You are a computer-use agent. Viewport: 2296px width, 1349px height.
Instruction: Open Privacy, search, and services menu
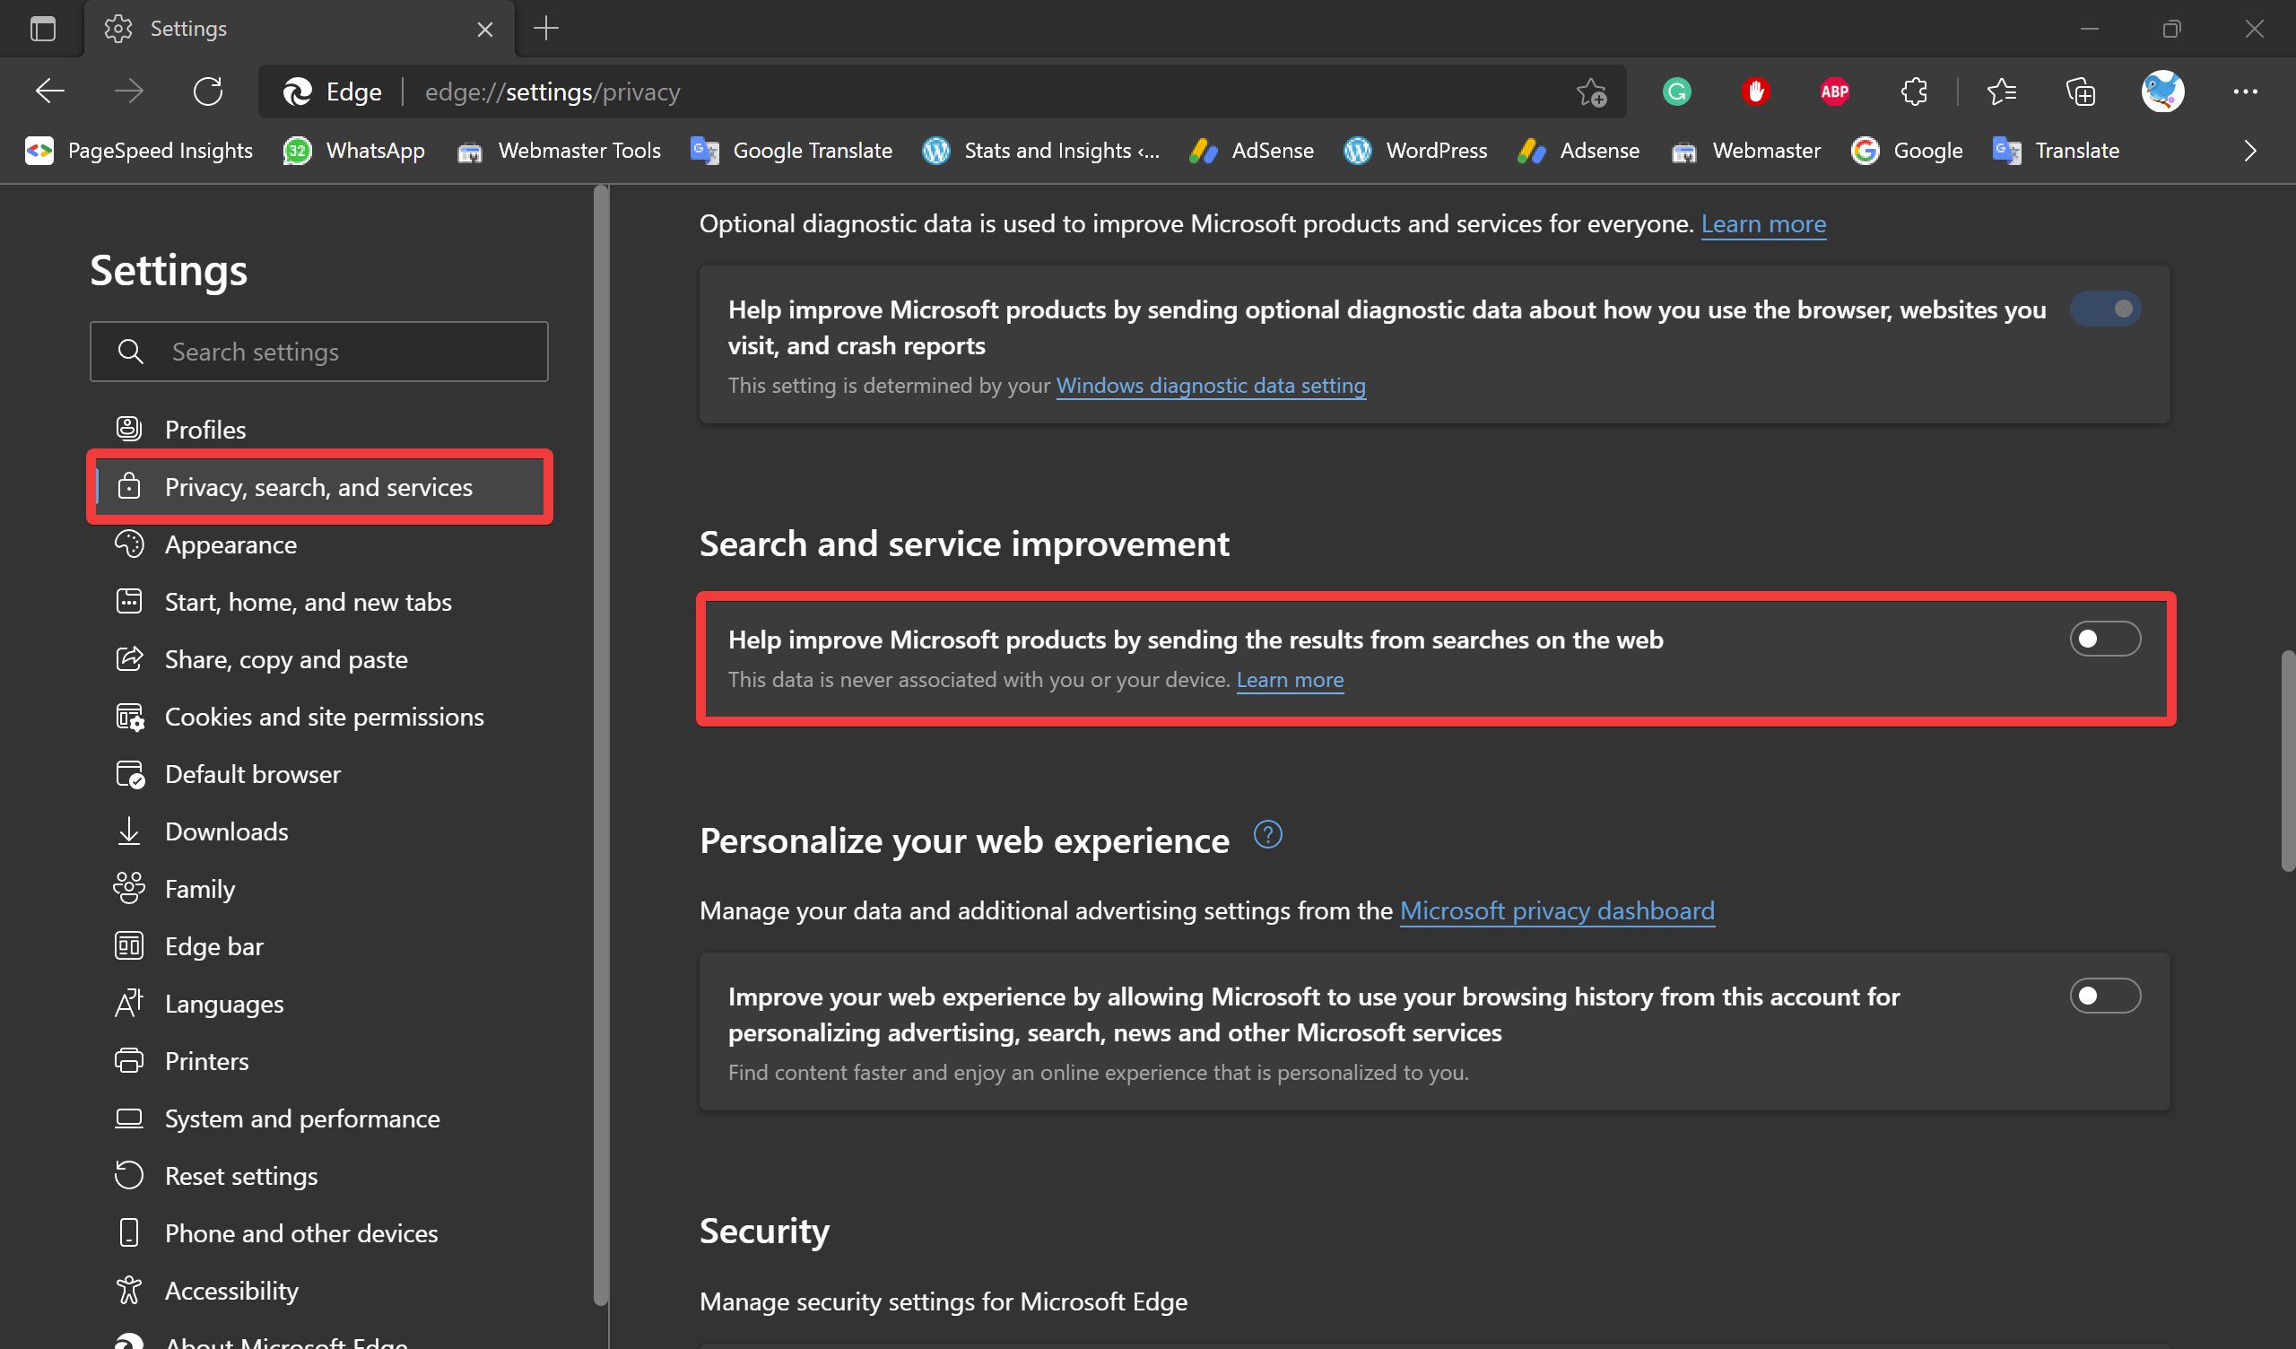[317, 487]
